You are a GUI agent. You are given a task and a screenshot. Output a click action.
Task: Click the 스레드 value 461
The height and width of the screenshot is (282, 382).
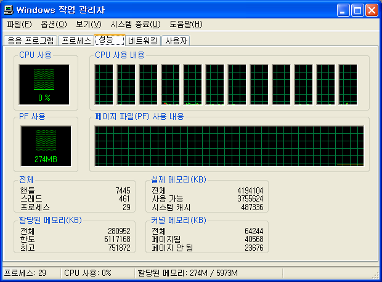coord(124,199)
